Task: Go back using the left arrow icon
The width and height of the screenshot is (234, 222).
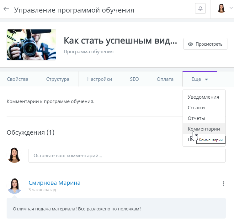Action: 6,9
